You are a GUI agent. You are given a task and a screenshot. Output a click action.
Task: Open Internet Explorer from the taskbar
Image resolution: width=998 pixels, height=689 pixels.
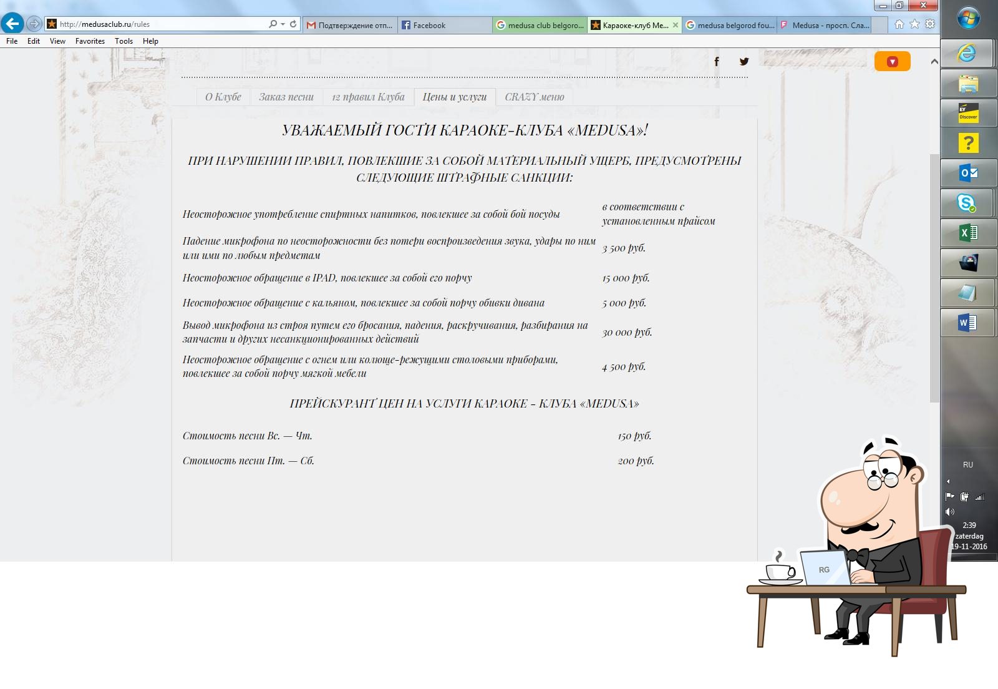967,53
